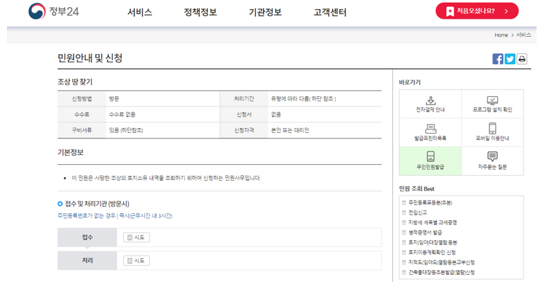Screen dimensions: 538x288
Task: Open 자주묻는 질문 shortcut
Action: (x=492, y=161)
